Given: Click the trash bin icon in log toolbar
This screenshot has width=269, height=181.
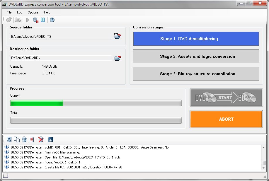Looking at the screenshot, I should [24, 139].
